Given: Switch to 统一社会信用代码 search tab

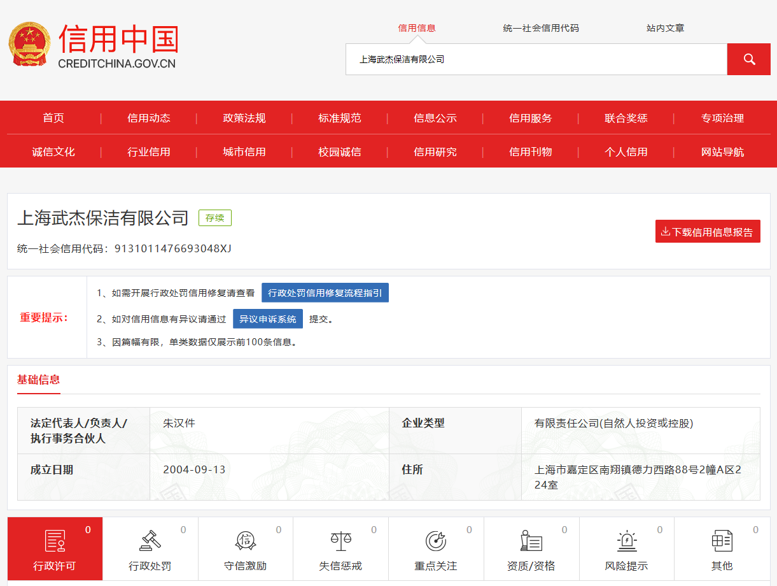Looking at the screenshot, I should [x=541, y=28].
